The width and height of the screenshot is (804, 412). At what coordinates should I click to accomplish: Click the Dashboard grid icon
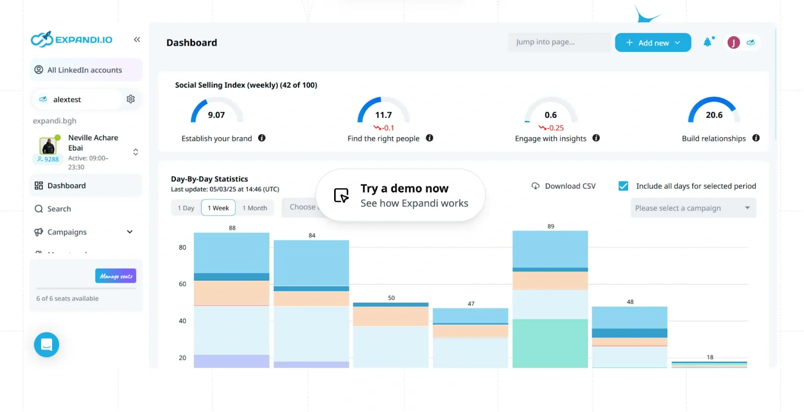coord(39,186)
